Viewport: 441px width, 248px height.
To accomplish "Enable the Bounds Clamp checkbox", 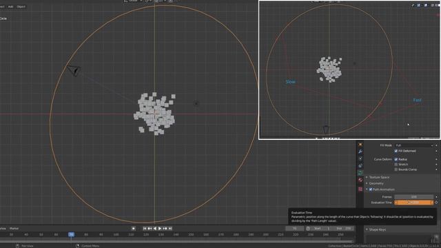I will click(396, 169).
